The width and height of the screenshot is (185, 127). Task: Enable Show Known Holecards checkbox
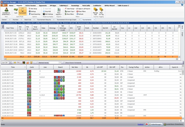[64, 63]
